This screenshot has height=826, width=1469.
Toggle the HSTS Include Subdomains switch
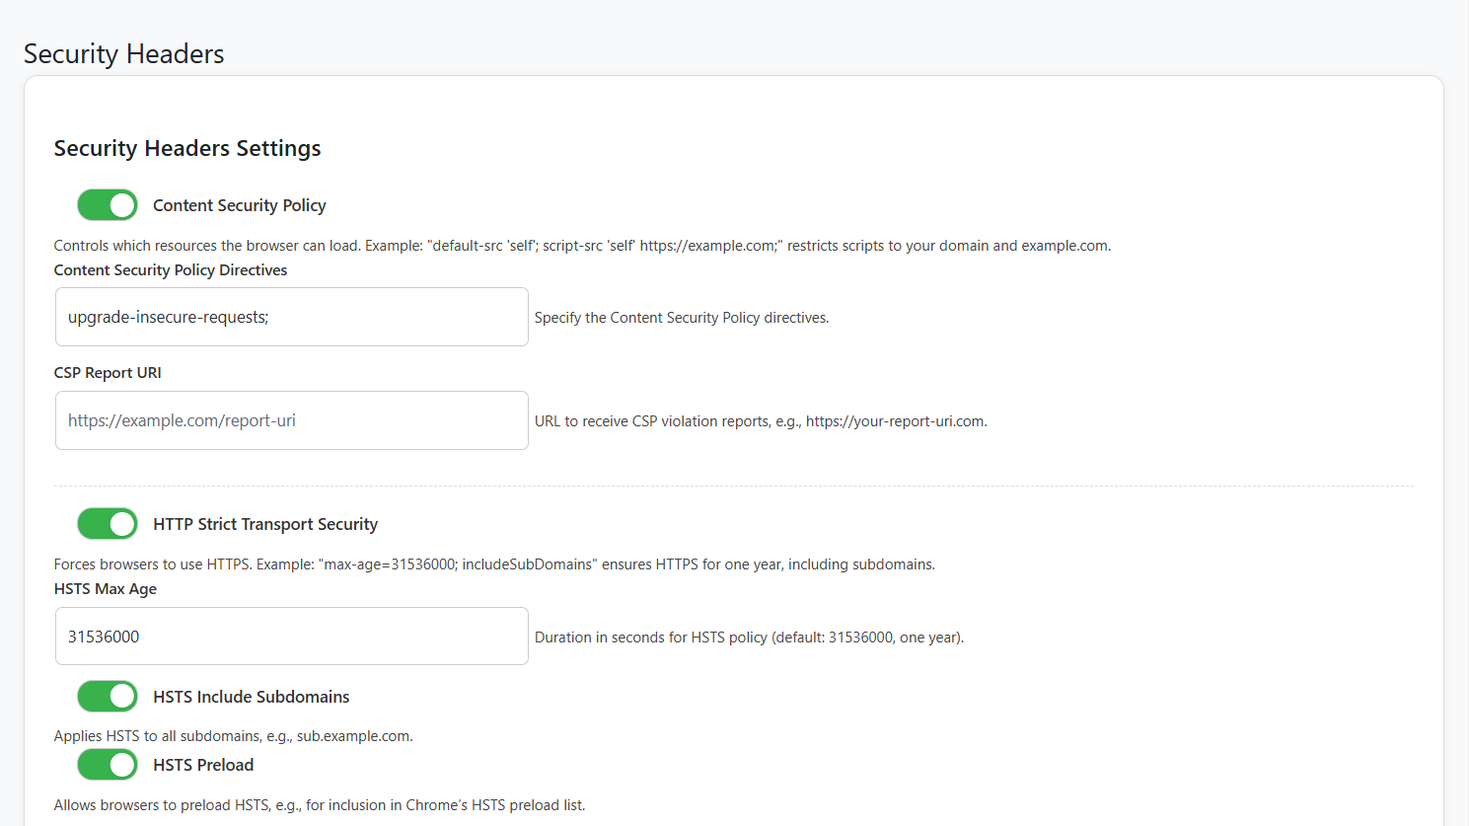(x=108, y=697)
